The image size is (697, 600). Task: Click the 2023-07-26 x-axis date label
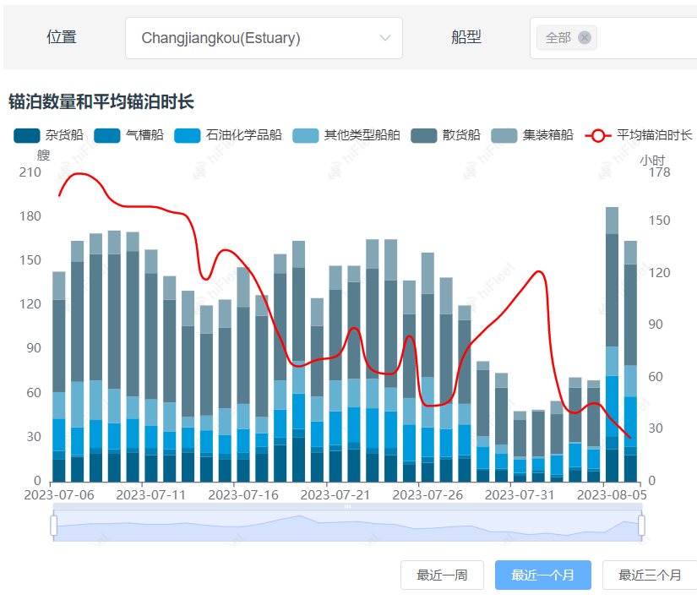pyautogui.click(x=427, y=495)
